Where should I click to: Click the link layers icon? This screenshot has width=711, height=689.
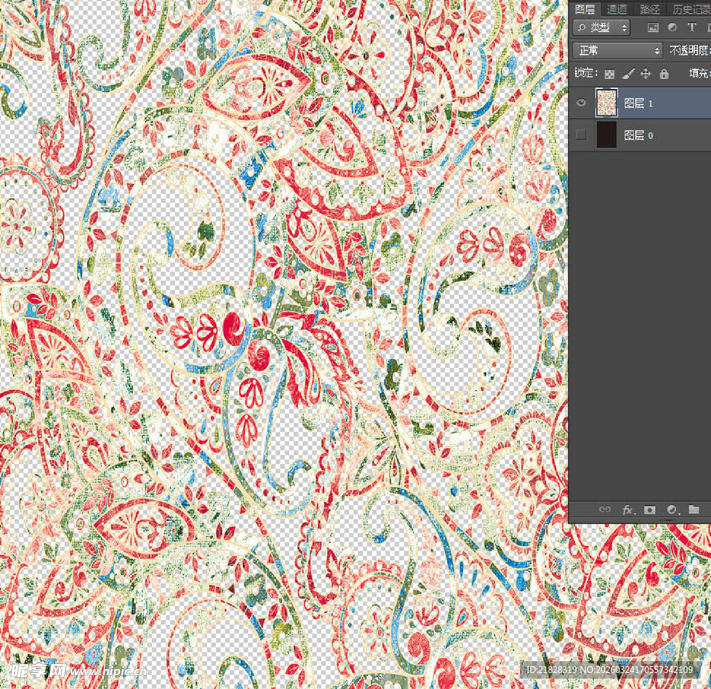(605, 510)
